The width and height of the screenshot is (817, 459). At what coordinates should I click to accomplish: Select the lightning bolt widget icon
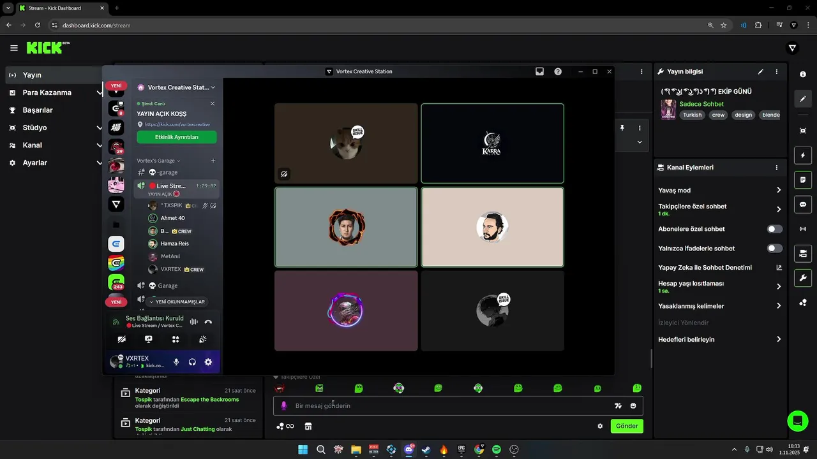pyautogui.click(x=803, y=156)
